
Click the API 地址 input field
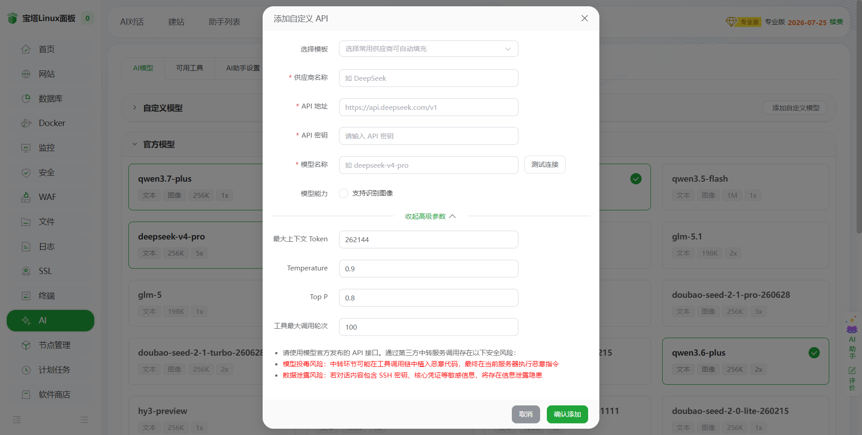click(x=428, y=107)
